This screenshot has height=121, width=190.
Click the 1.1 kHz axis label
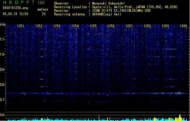[x=3, y=39]
